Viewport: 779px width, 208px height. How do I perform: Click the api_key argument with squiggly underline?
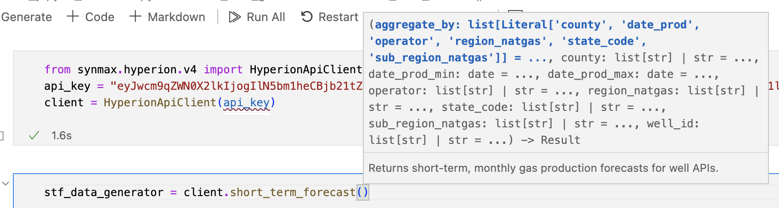[247, 103]
